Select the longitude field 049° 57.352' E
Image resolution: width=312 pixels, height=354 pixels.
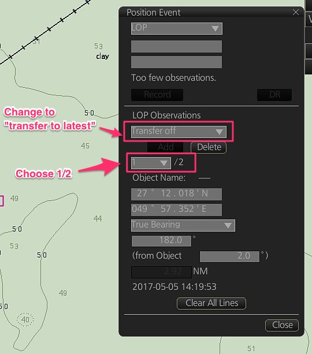coord(176,210)
